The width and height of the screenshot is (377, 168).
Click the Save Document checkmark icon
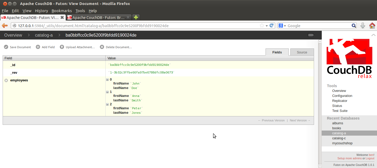(x=6, y=47)
